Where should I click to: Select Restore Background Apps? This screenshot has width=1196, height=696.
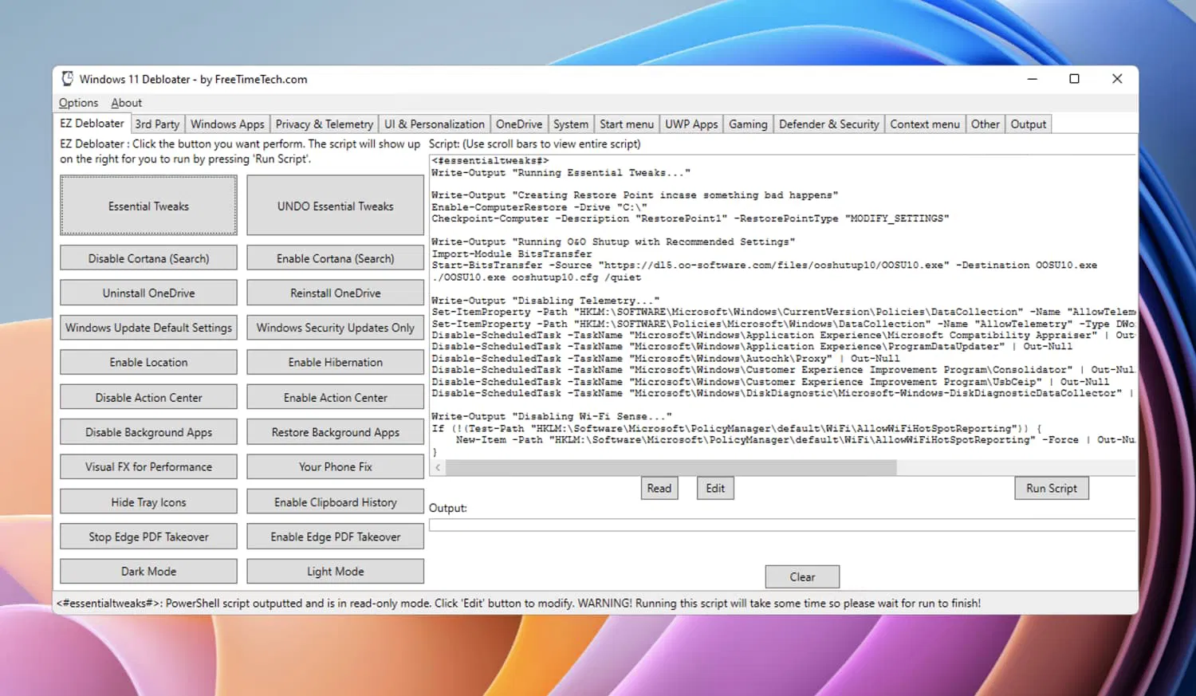coord(336,432)
